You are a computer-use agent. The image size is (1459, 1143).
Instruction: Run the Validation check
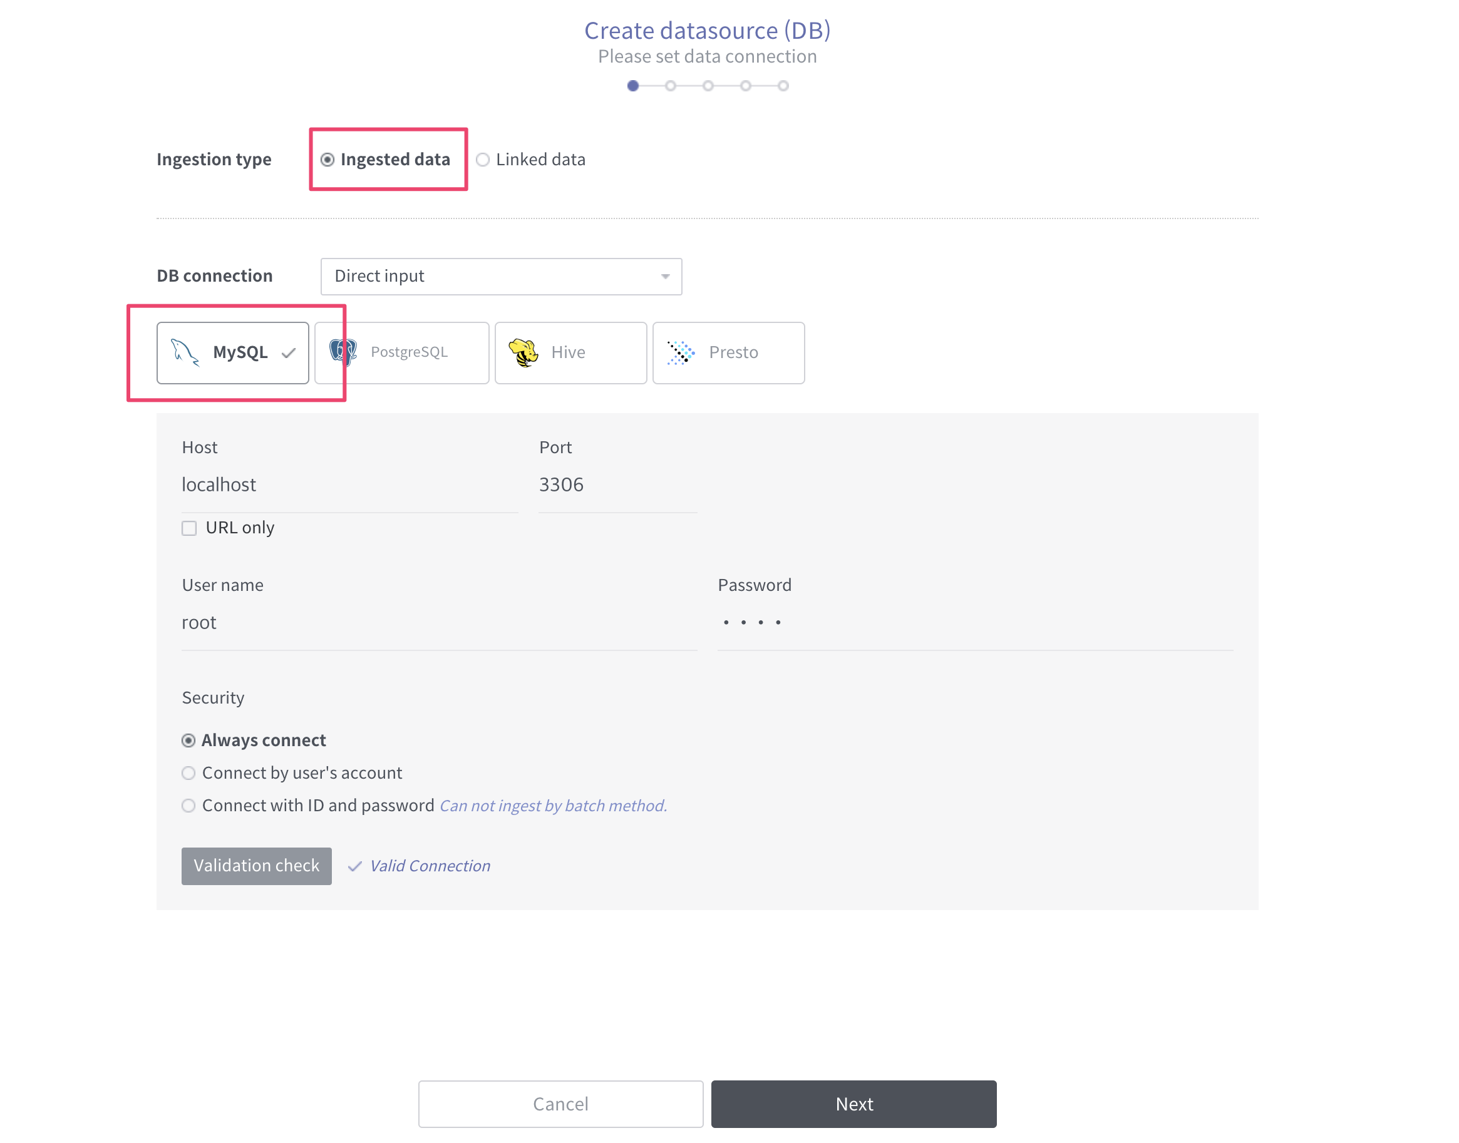coord(256,865)
